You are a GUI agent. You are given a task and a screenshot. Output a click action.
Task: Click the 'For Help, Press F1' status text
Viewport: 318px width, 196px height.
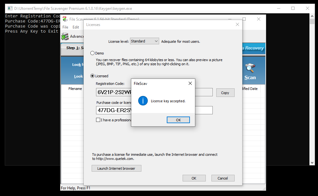(x=75, y=188)
